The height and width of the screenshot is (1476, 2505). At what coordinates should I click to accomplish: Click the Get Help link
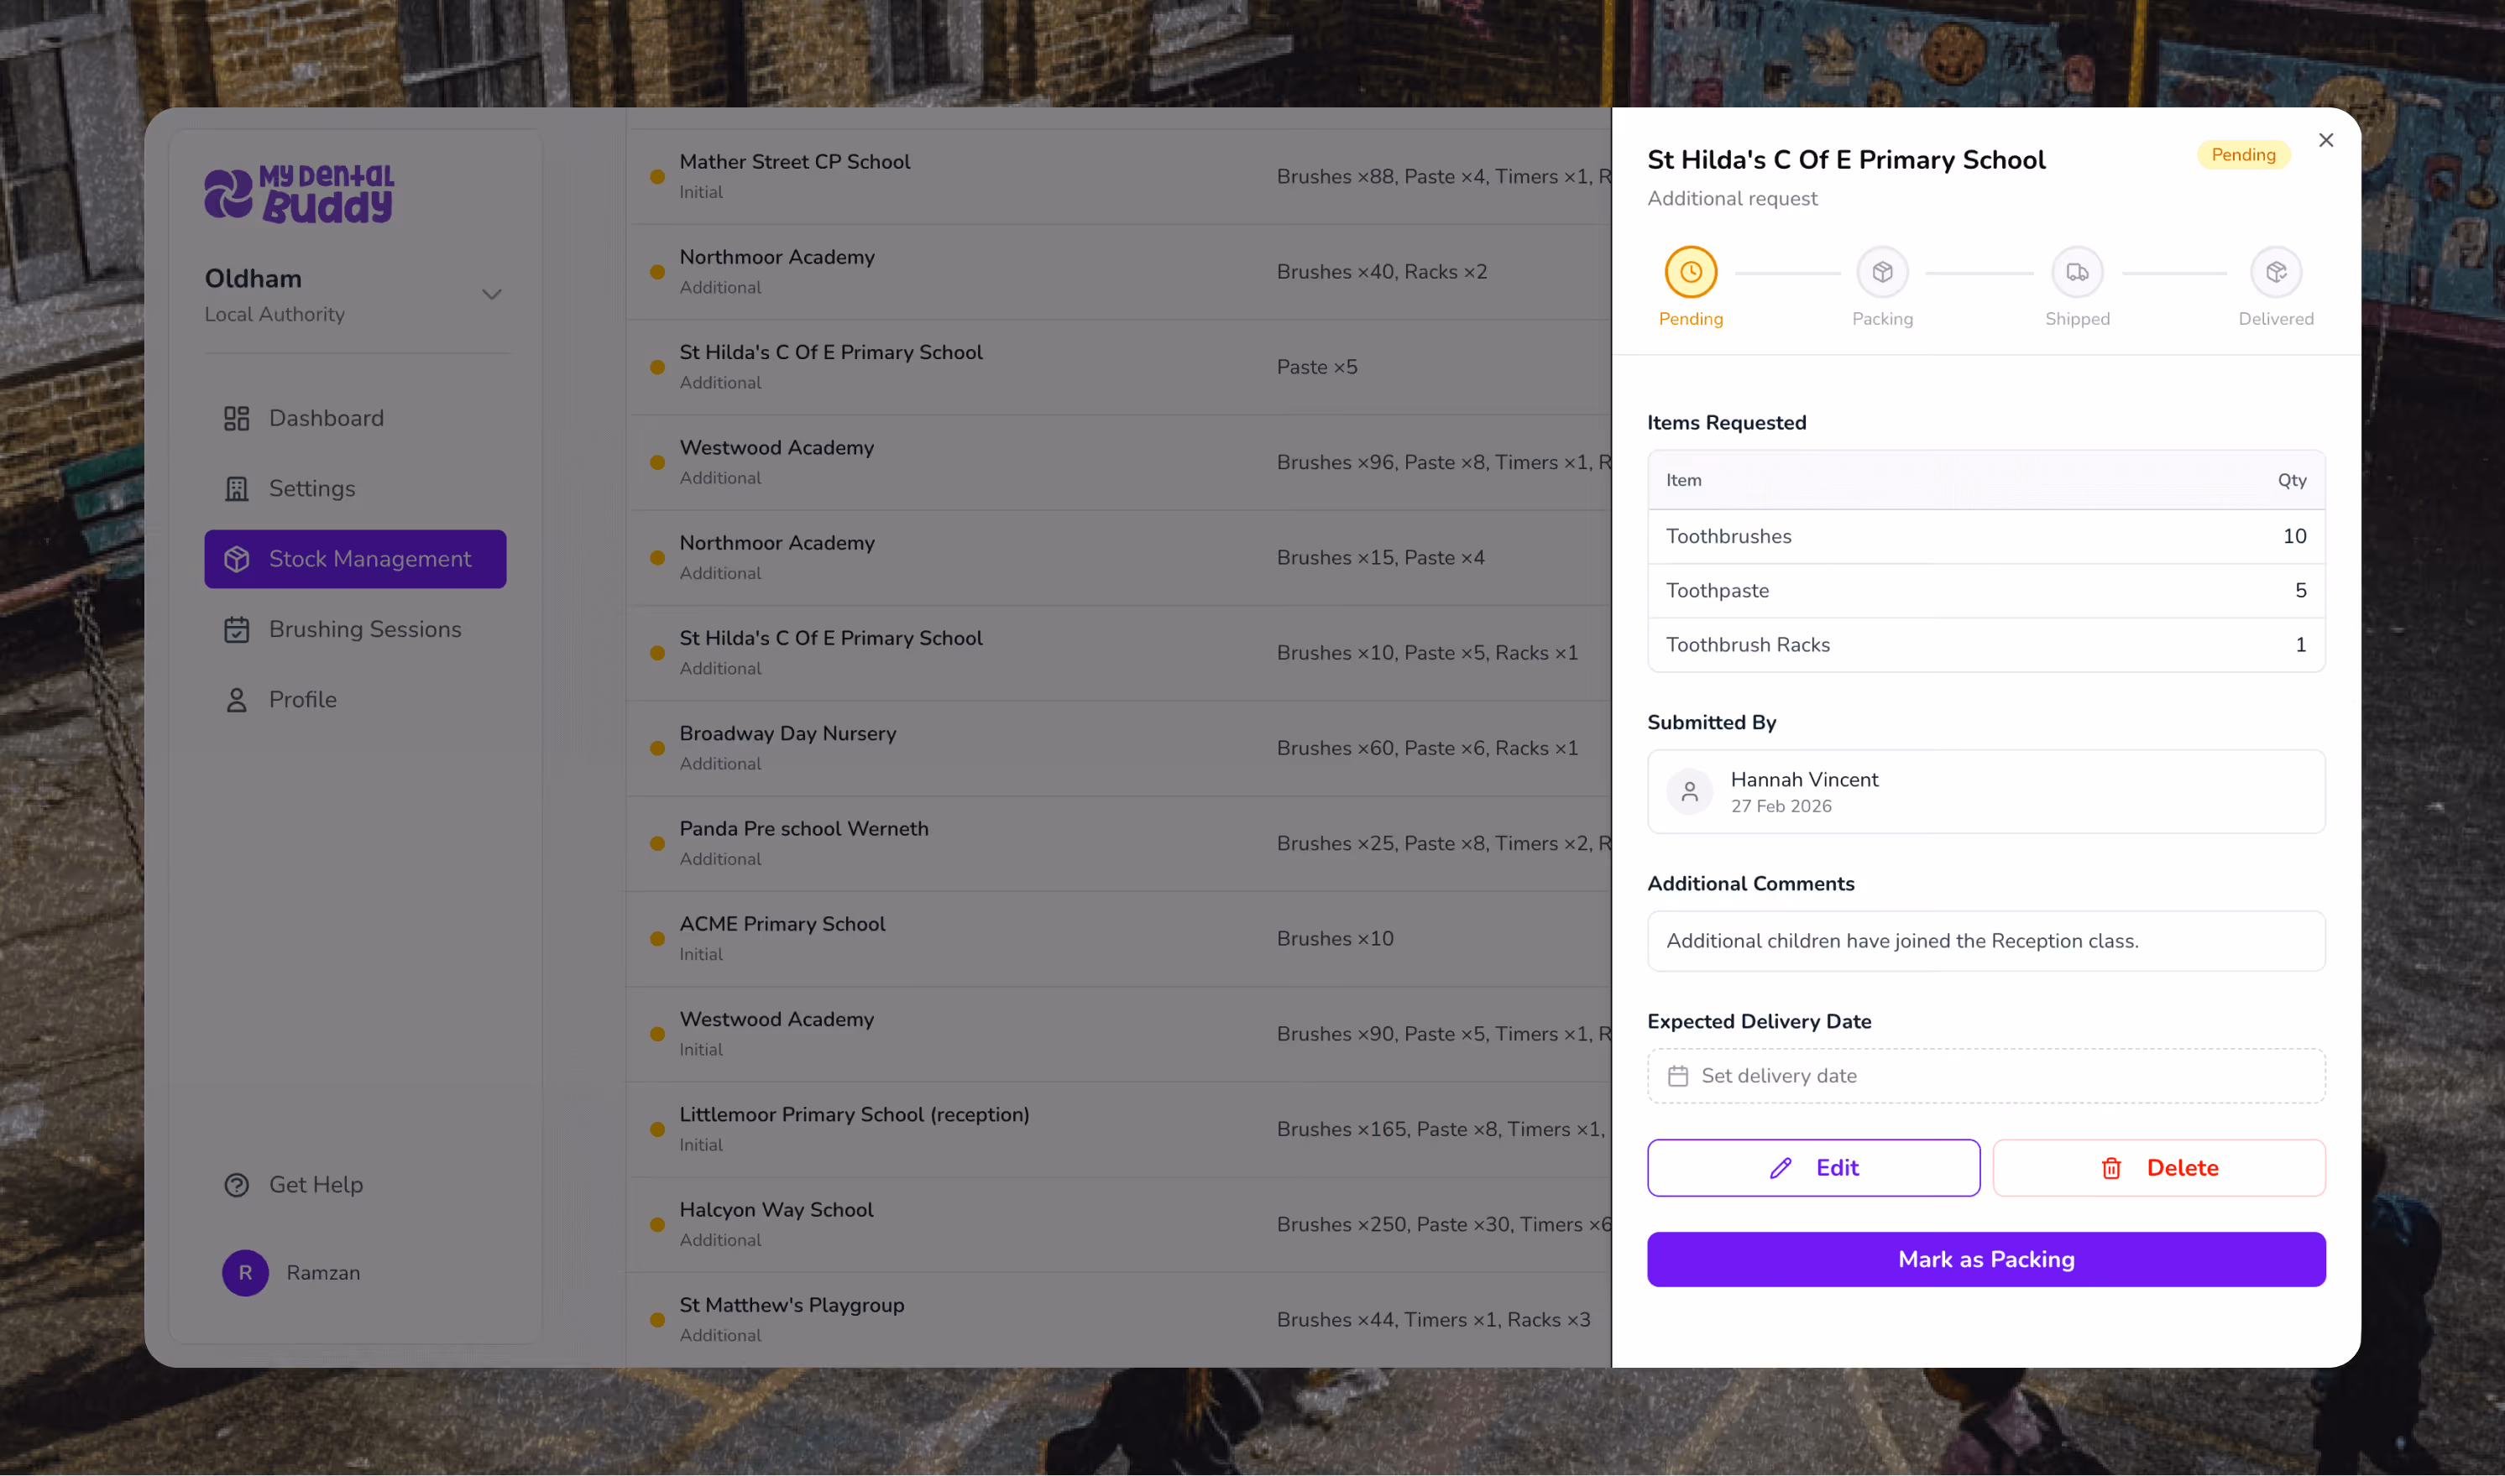pos(316,1185)
